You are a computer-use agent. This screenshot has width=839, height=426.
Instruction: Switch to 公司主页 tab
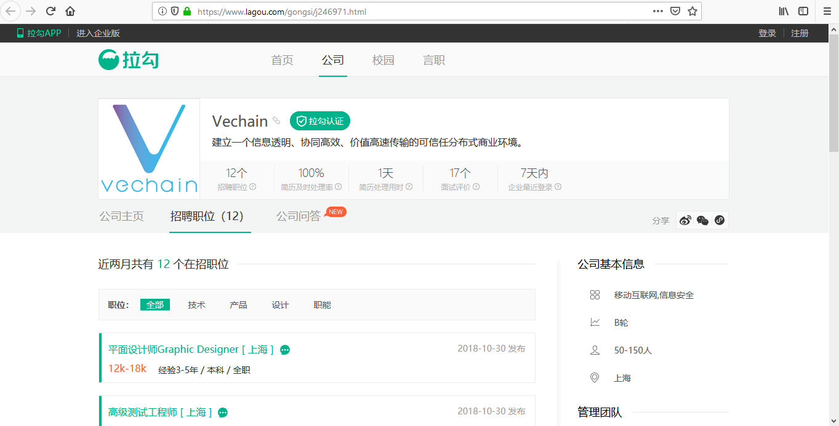pyautogui.click(x=122, y=216)
